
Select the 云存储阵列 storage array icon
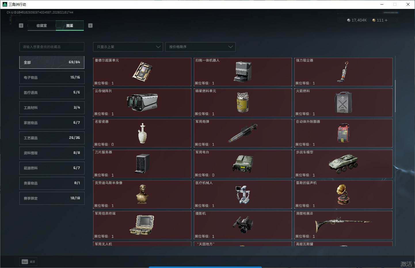point(142,102)
